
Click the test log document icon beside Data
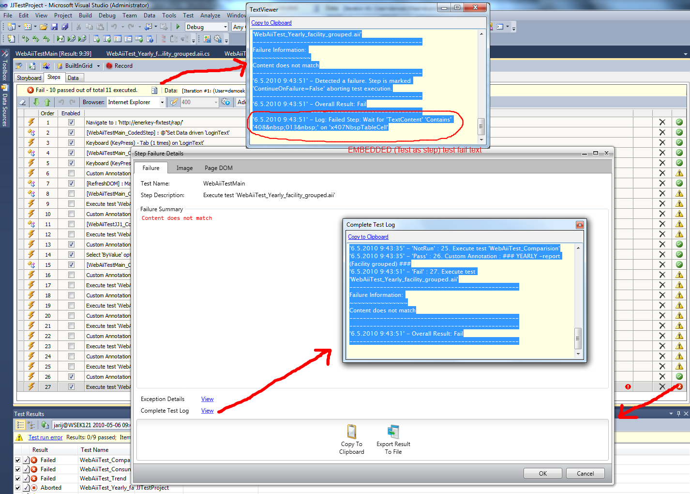click(154, 91)
